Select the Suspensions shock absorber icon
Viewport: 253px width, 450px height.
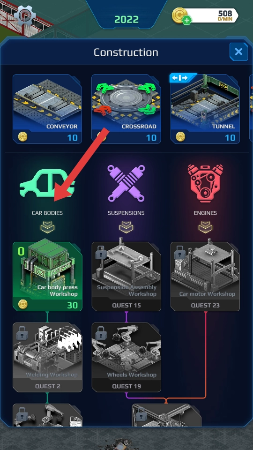coord(126,184)
